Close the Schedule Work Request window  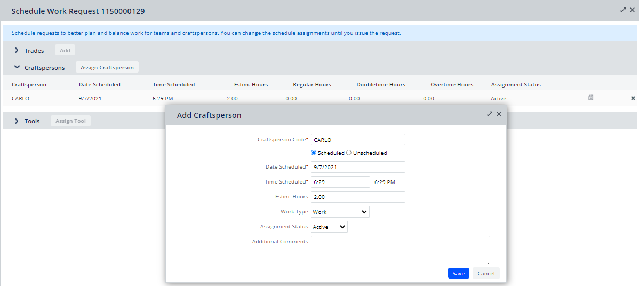pyautogui.click(x=632, y=10)
